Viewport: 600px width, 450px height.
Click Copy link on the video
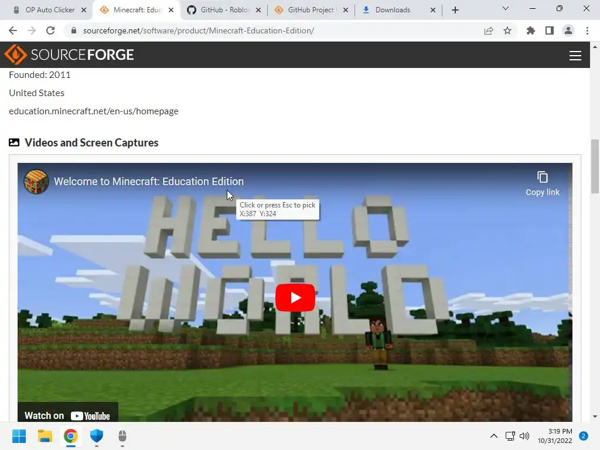542,184
